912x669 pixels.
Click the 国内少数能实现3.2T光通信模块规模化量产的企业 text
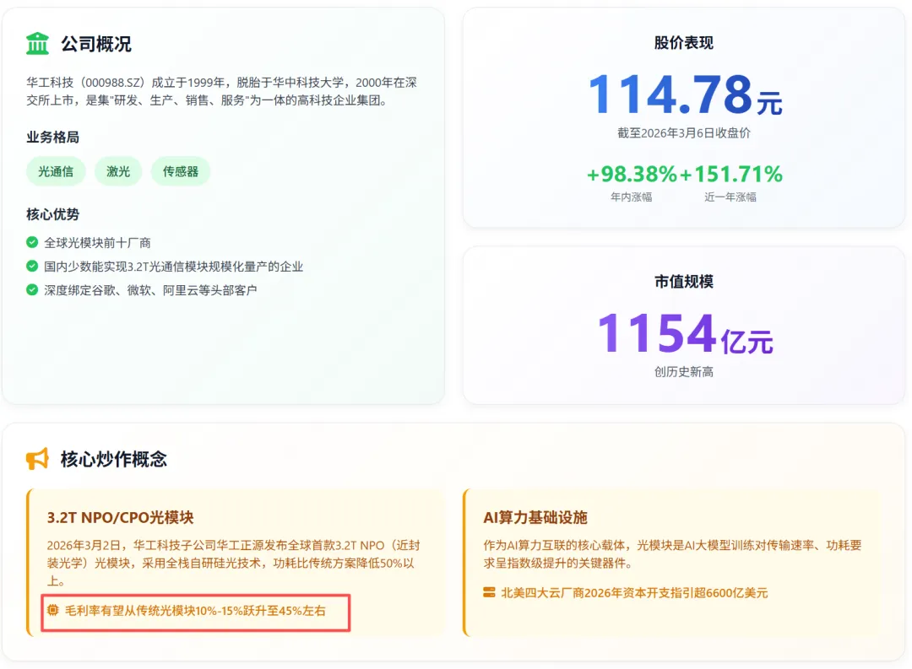(x=174, y=267)
